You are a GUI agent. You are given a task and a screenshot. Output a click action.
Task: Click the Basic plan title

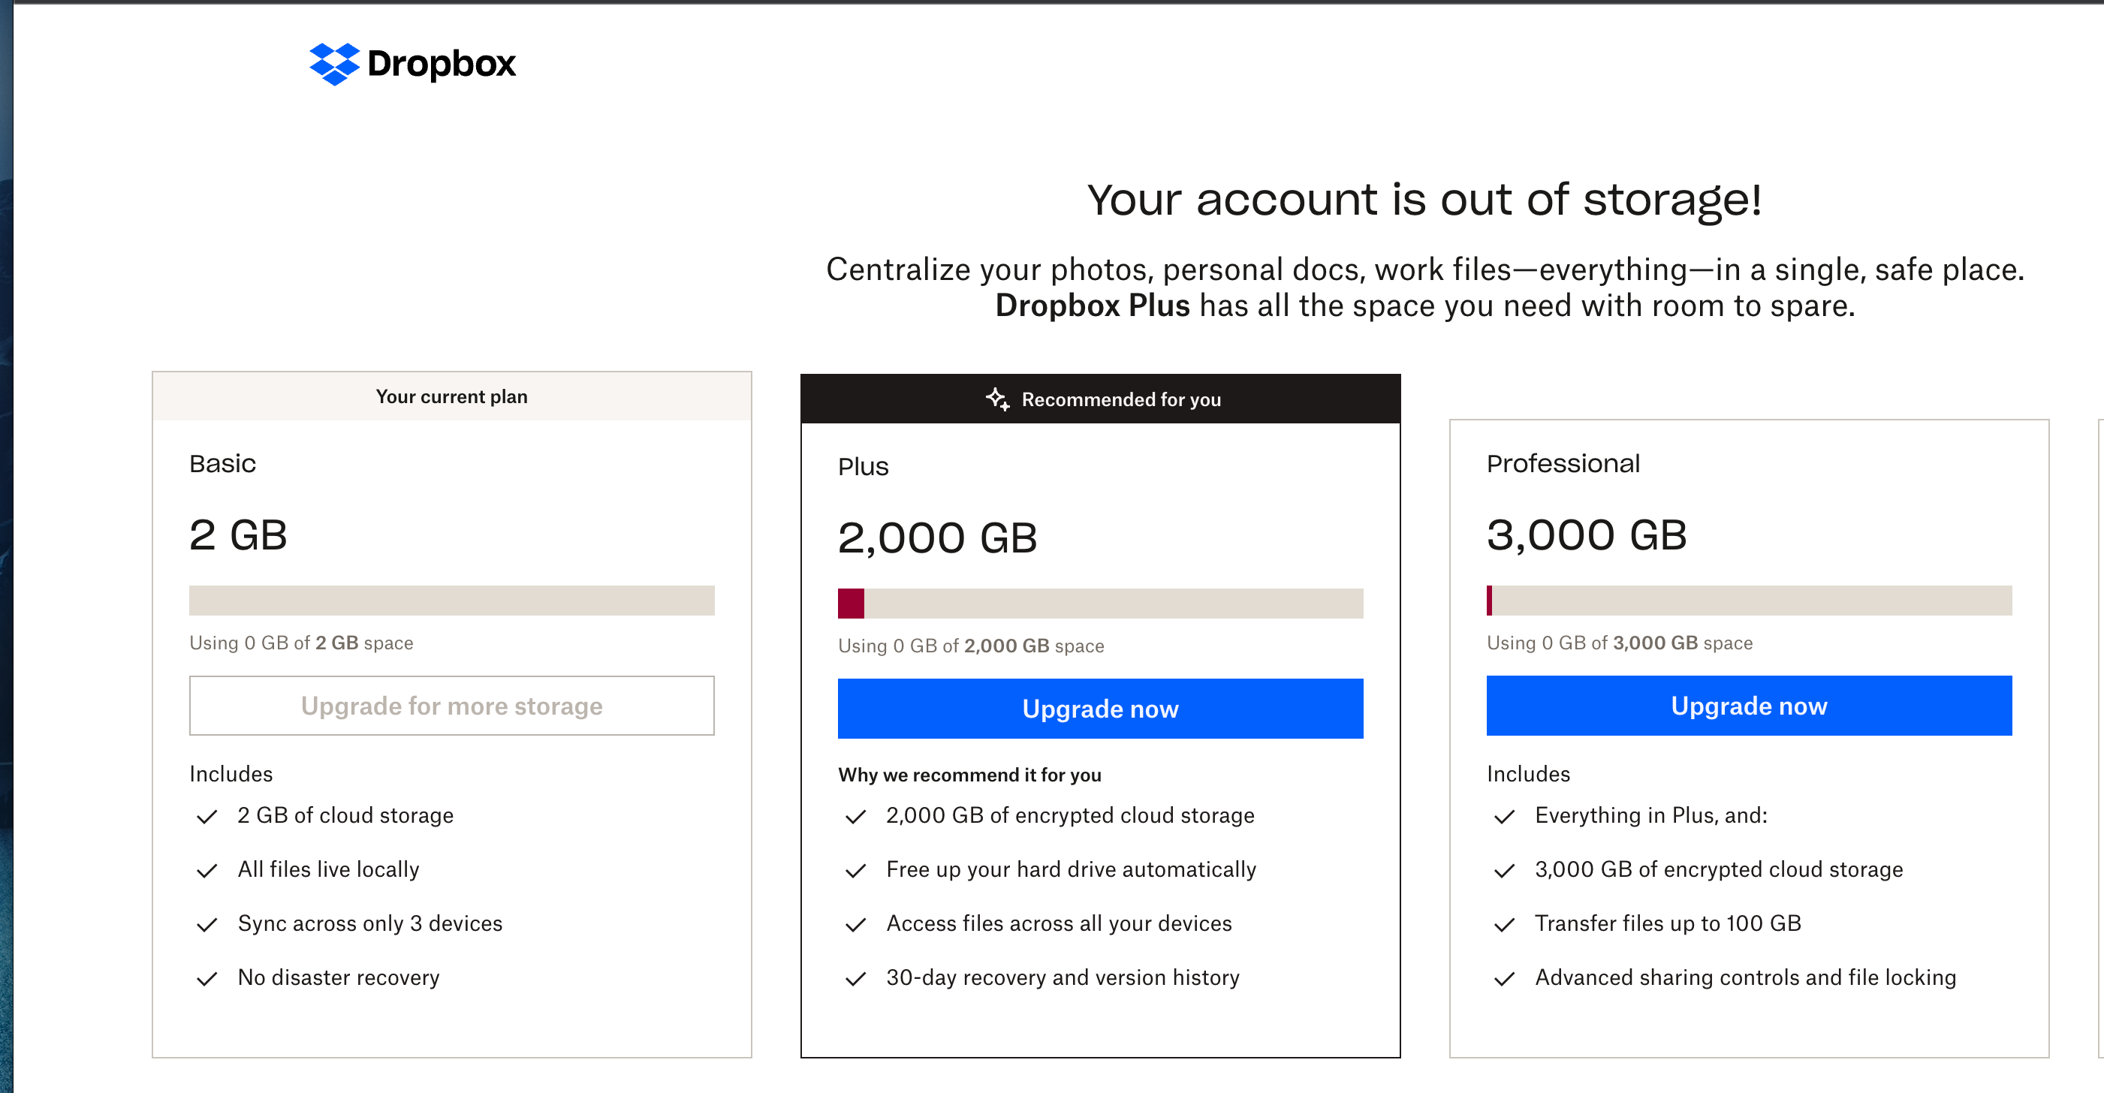point(223,464)
